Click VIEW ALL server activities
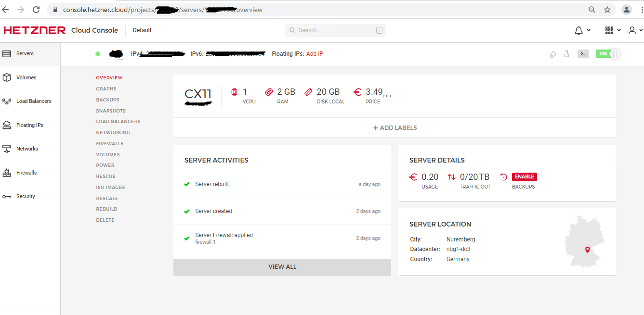The height and width of the screenshot is (315, 644). 282,267
